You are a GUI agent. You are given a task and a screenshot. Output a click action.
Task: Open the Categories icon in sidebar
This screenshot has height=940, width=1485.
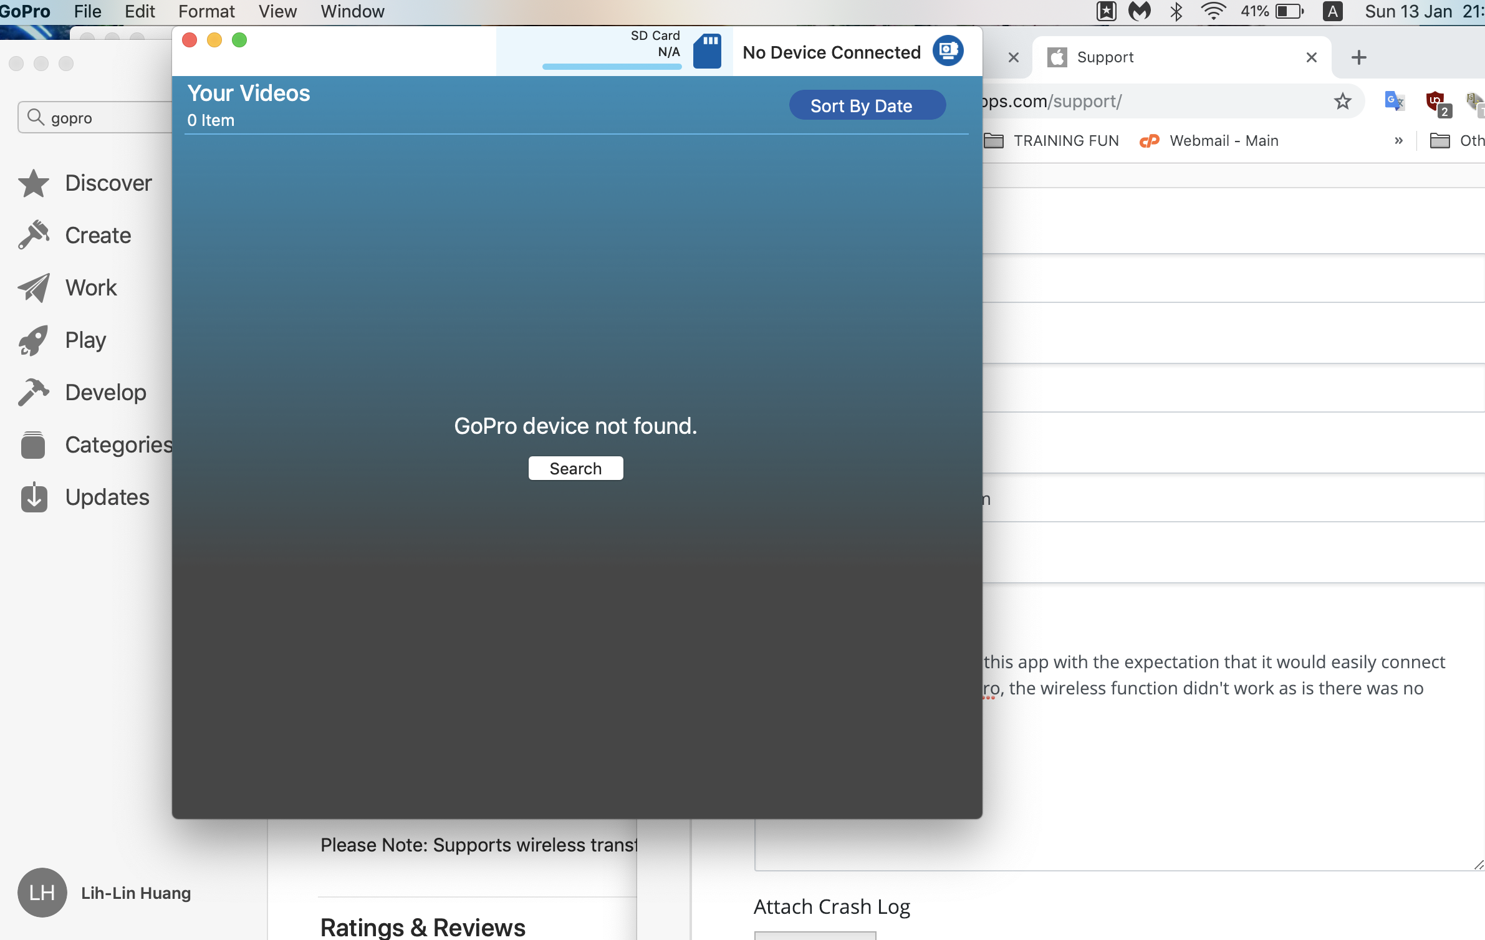tap(34, 445)
